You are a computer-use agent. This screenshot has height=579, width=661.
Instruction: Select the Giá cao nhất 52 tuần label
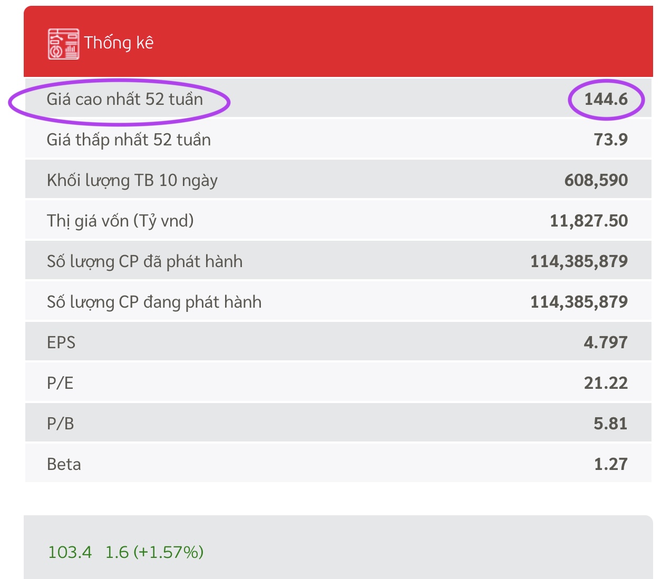(x=124, y=99)
